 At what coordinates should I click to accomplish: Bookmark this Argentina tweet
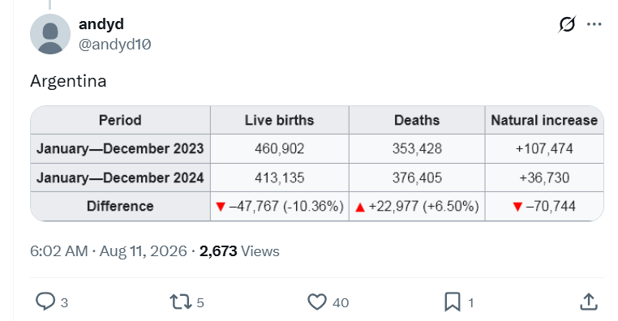pyautogui.click(x=453, y=302)
